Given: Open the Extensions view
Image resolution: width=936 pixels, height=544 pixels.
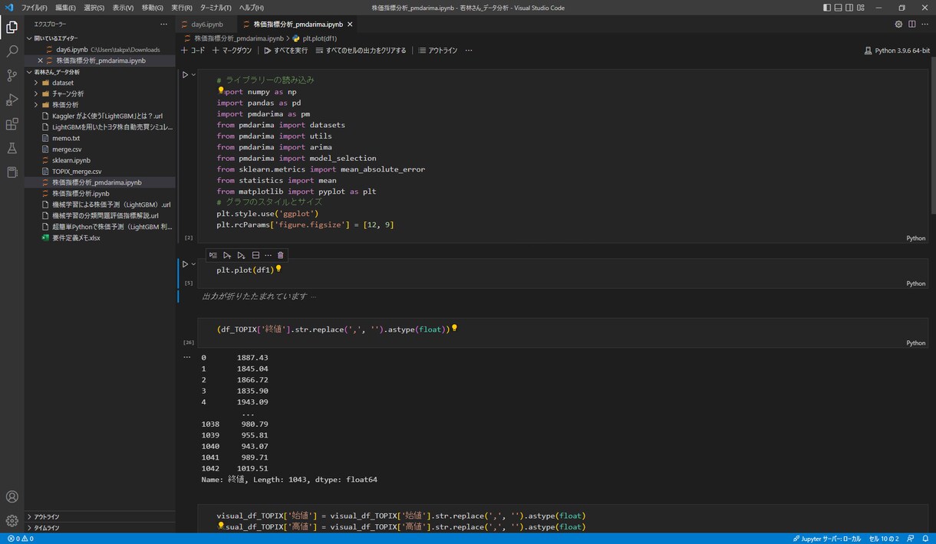Looking at the screenshot, I should click(x=12, y=124).
